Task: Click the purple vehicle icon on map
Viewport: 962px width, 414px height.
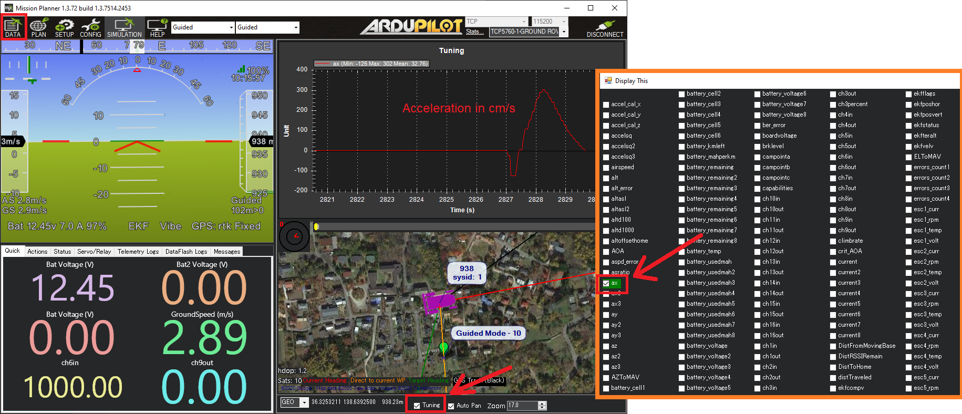Action: [x=439, y=302]
